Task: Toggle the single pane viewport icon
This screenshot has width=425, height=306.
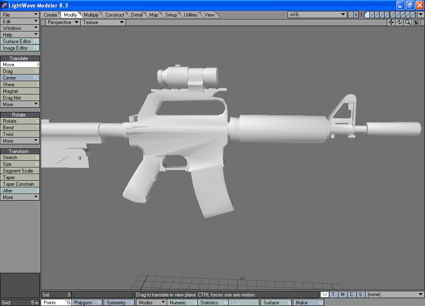Action: point(416,22)
